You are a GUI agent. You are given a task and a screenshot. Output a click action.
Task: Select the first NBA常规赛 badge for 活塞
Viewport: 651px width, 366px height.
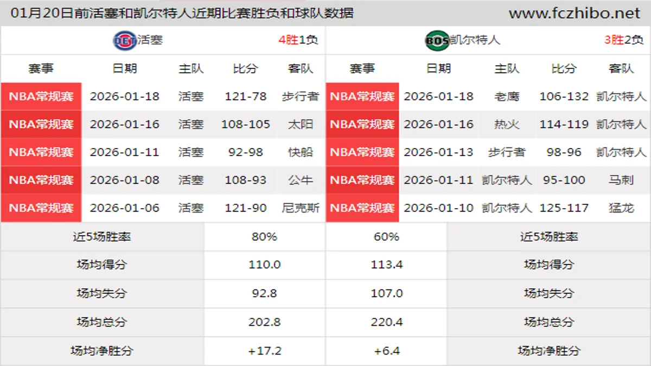[41, 97]
